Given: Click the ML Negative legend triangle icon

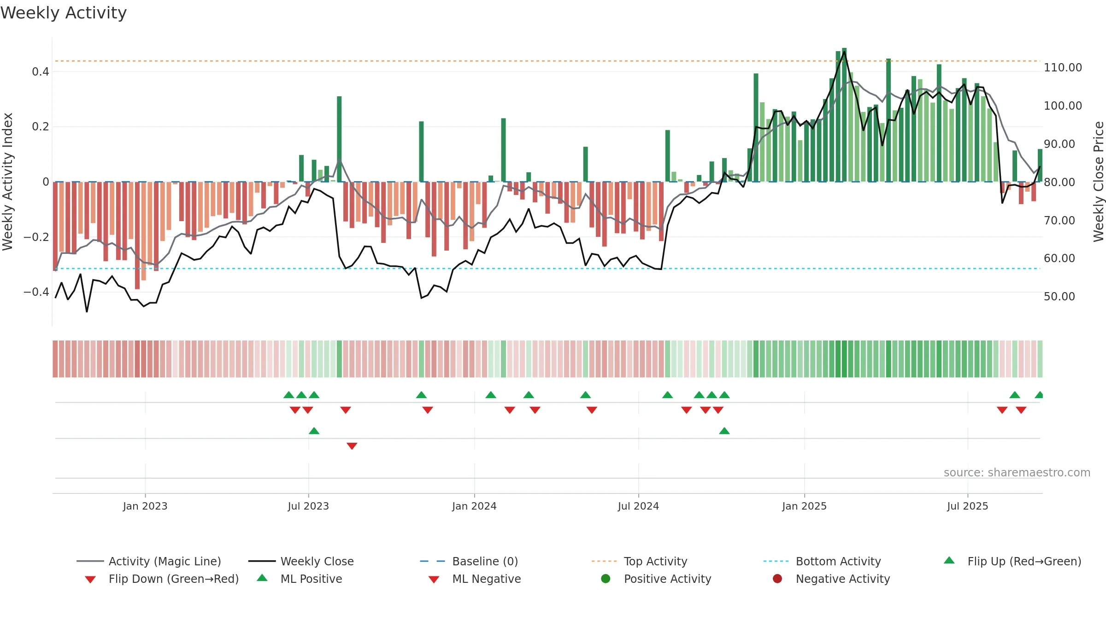Looking at the screenshot, I should click(x=434, y=579).
